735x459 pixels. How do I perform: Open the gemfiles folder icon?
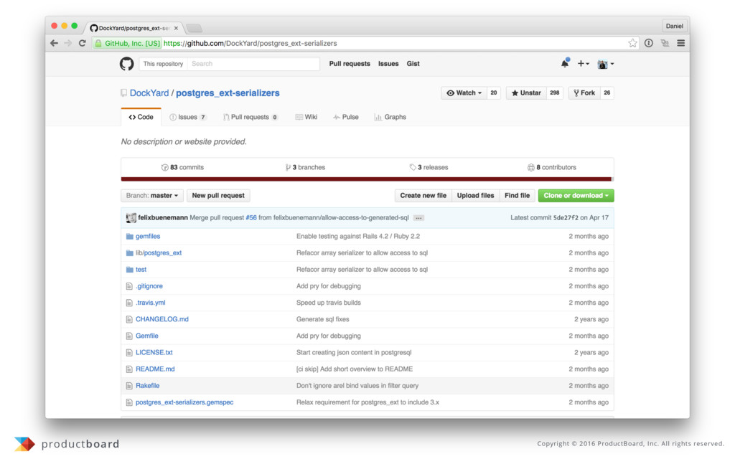pos(129,237)
